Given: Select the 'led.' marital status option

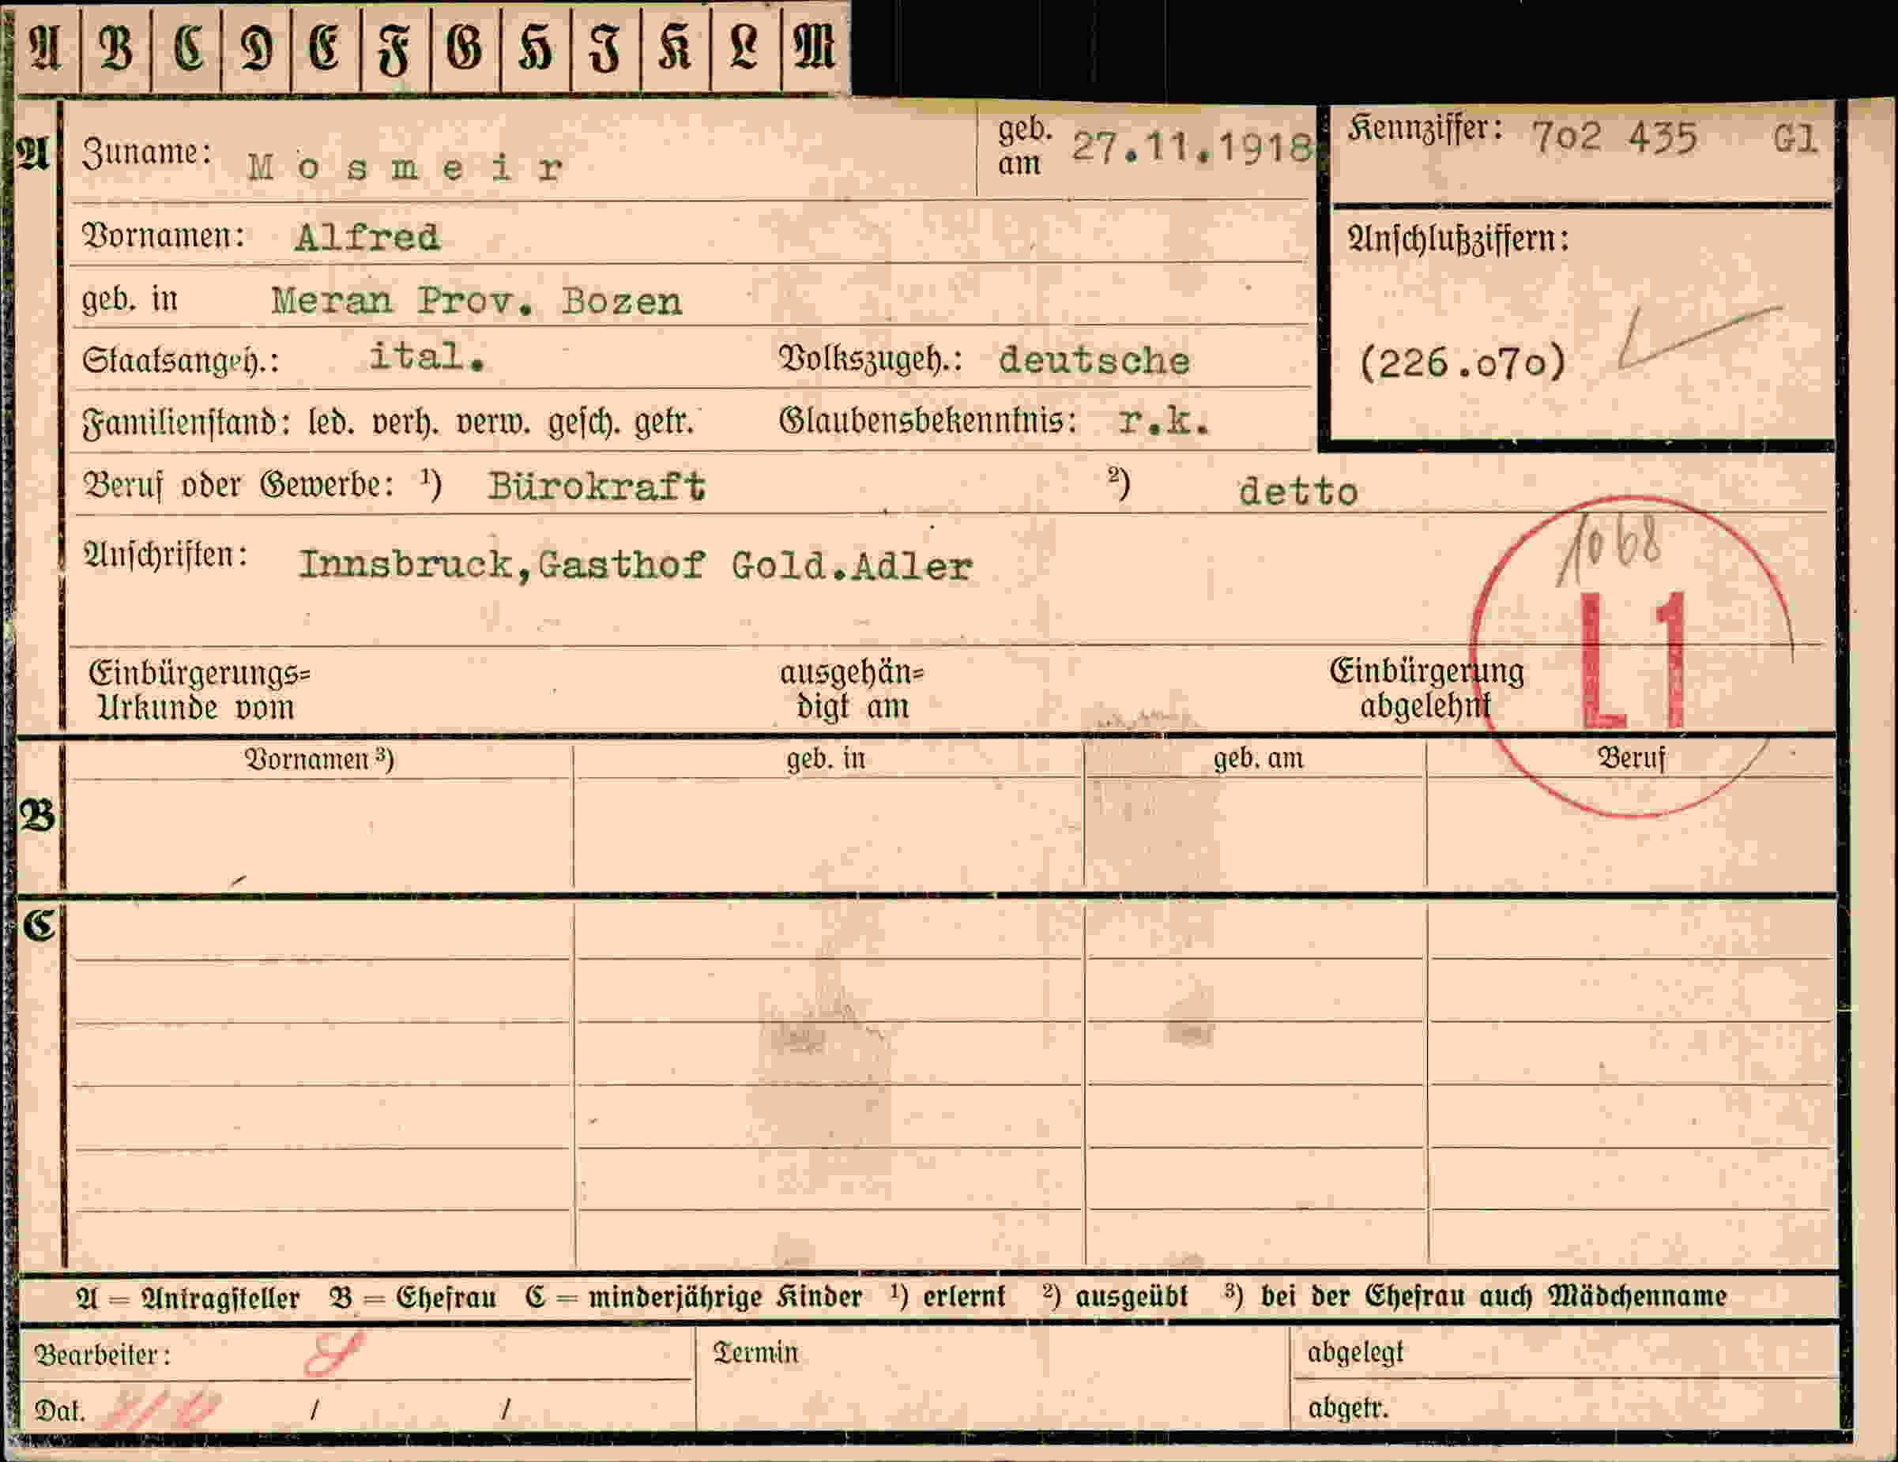Looking at the screenshot, I should [x=331, y=423].
